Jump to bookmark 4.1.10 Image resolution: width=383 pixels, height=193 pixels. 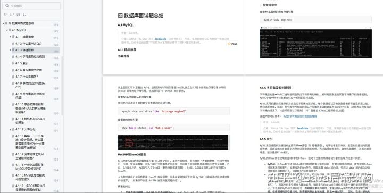coord(30,108)
